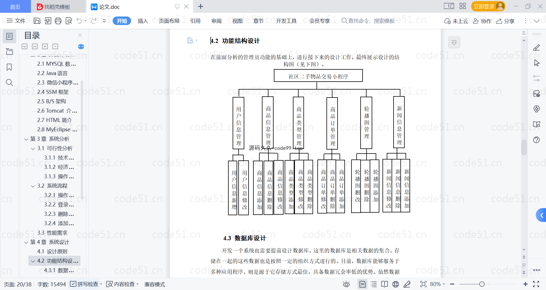Switch to the 引用 ribbon tab
The image size is (546, 290).
pos(195,21)
